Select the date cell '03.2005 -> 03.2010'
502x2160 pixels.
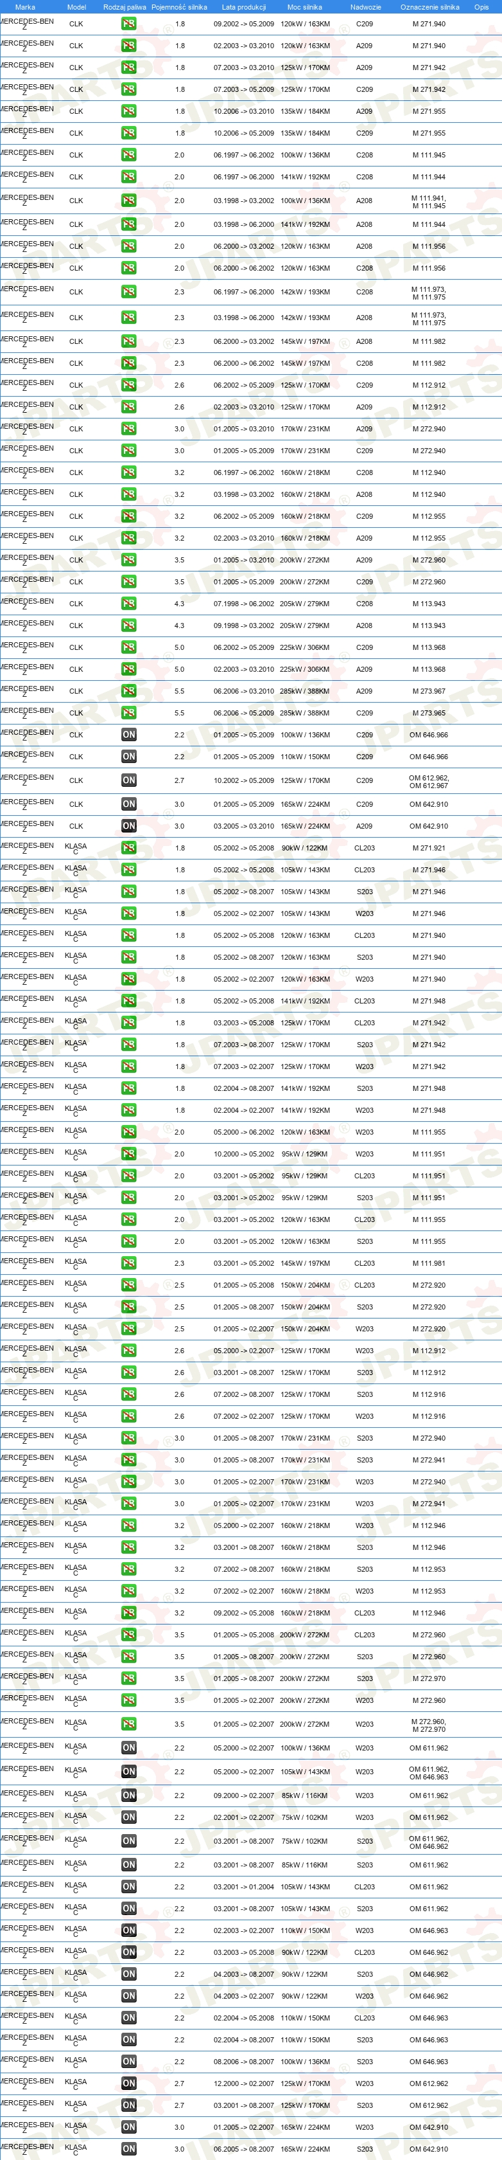click(243, 826)
